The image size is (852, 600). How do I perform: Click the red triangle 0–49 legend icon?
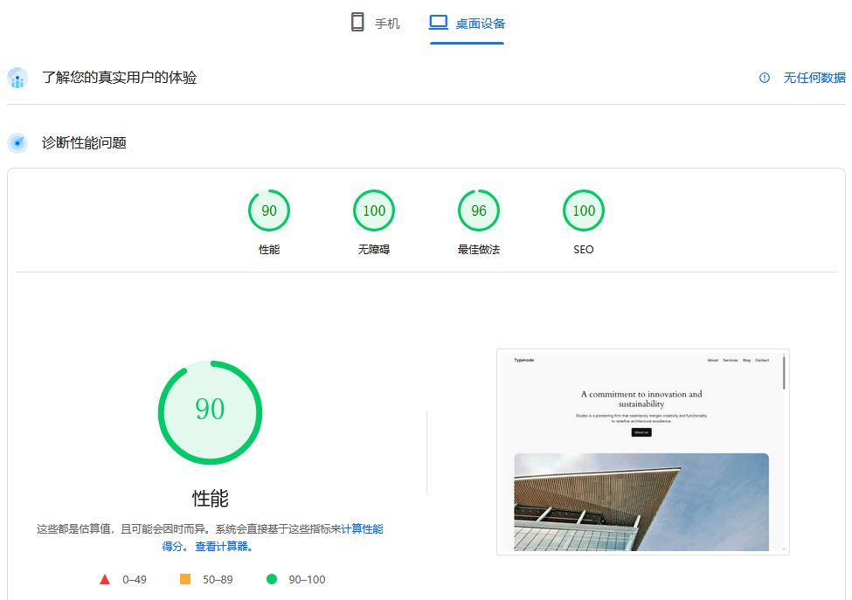tap(105, 579)
